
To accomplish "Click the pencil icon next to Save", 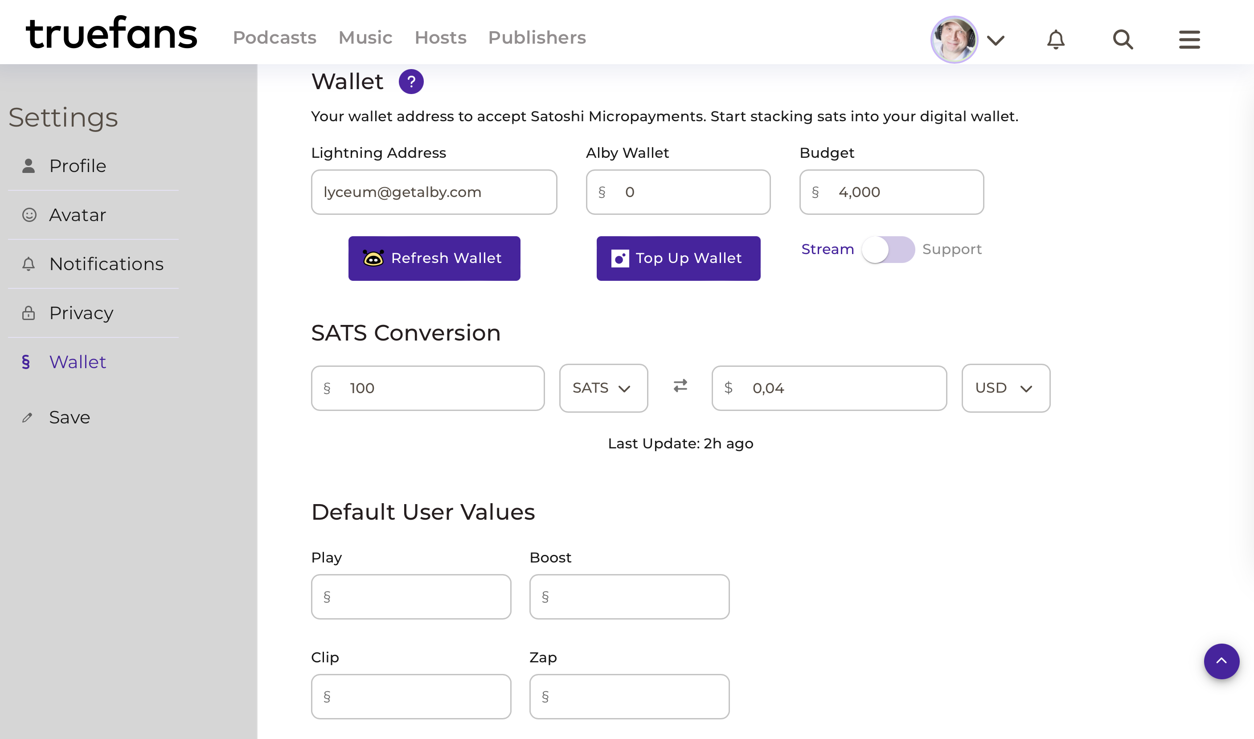I will tap(27, 417).
